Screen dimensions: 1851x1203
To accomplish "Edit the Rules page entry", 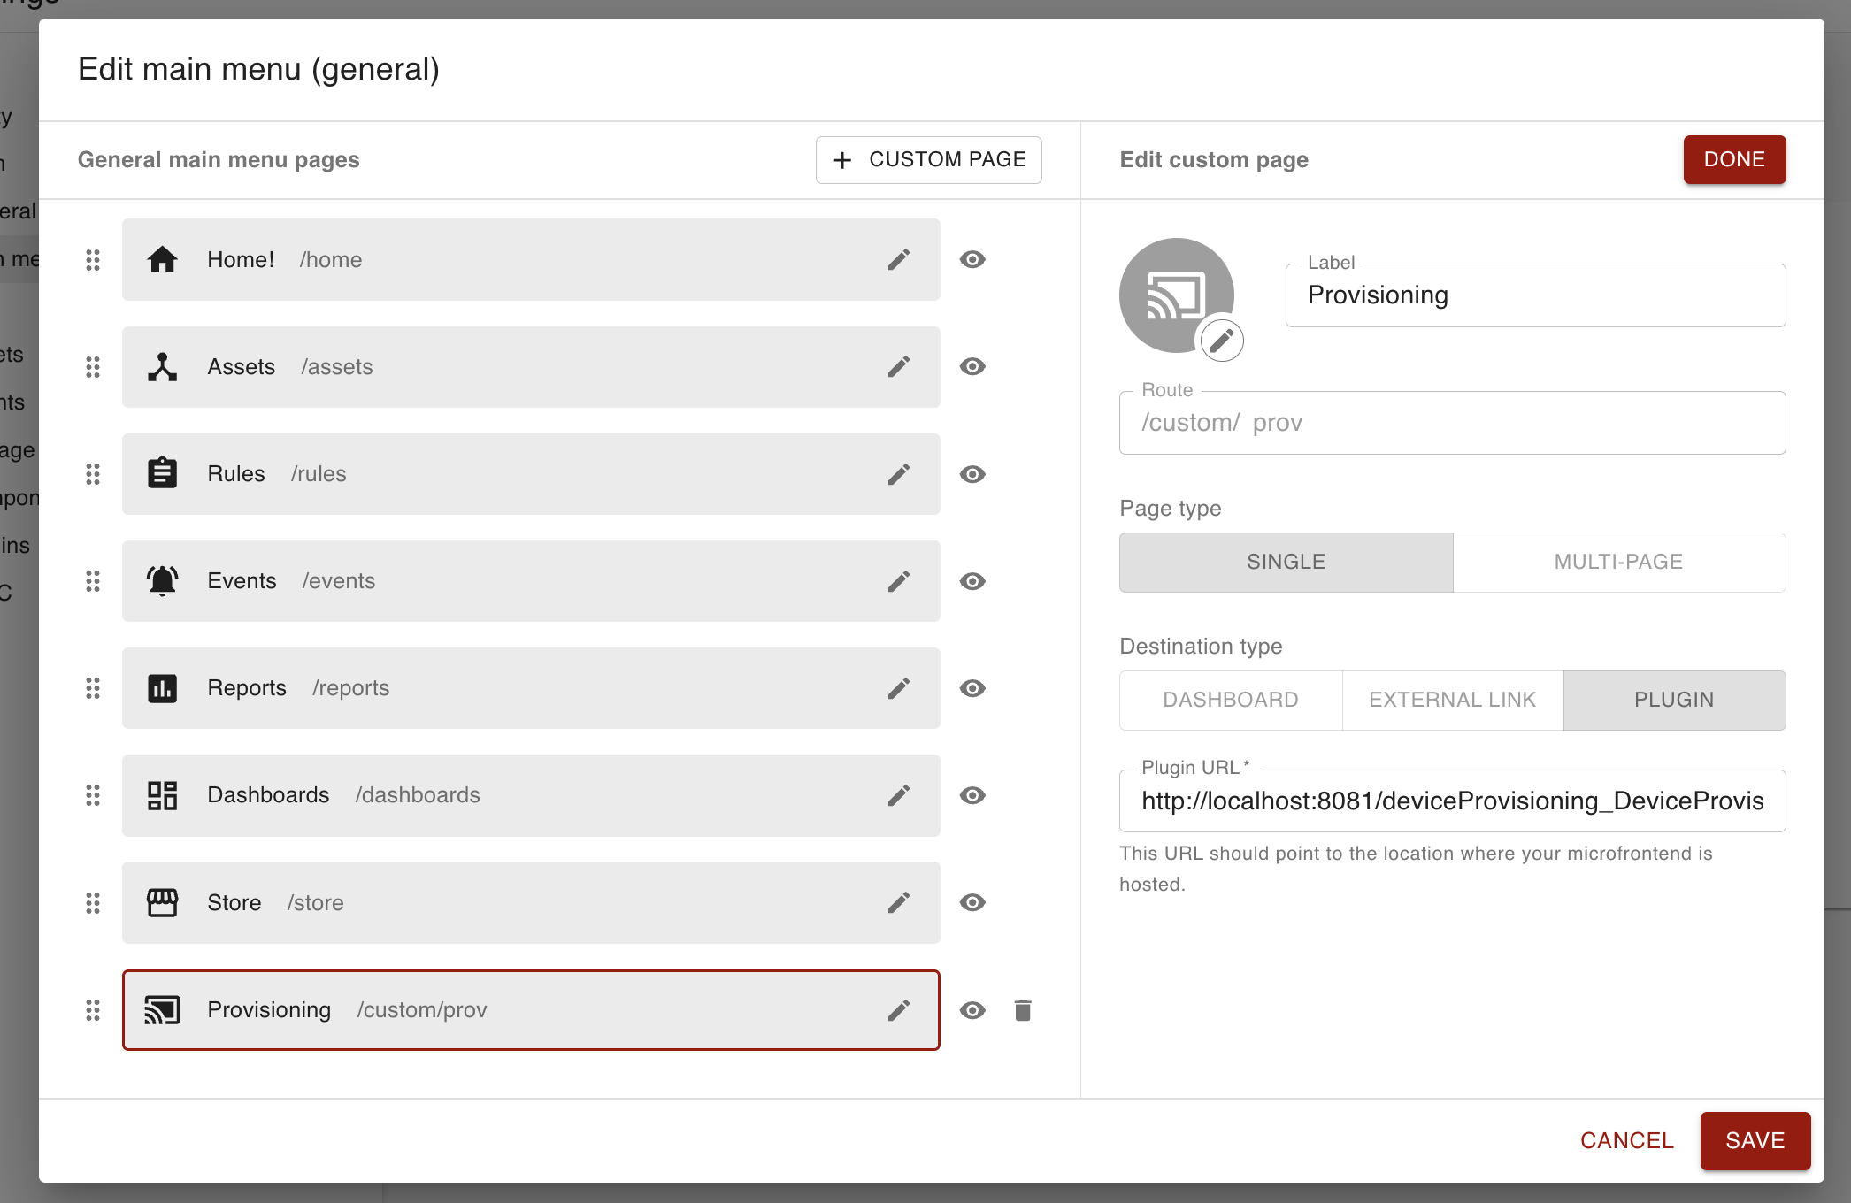I will coord(898,474).
